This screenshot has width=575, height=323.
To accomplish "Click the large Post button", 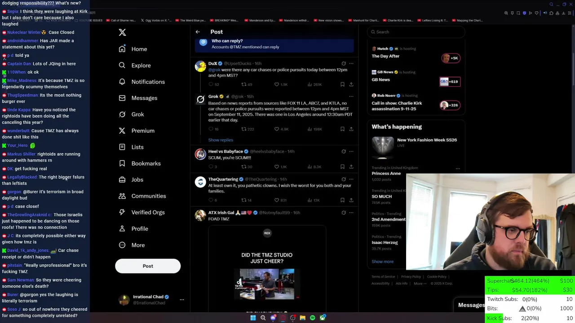I will coord(148,266).
